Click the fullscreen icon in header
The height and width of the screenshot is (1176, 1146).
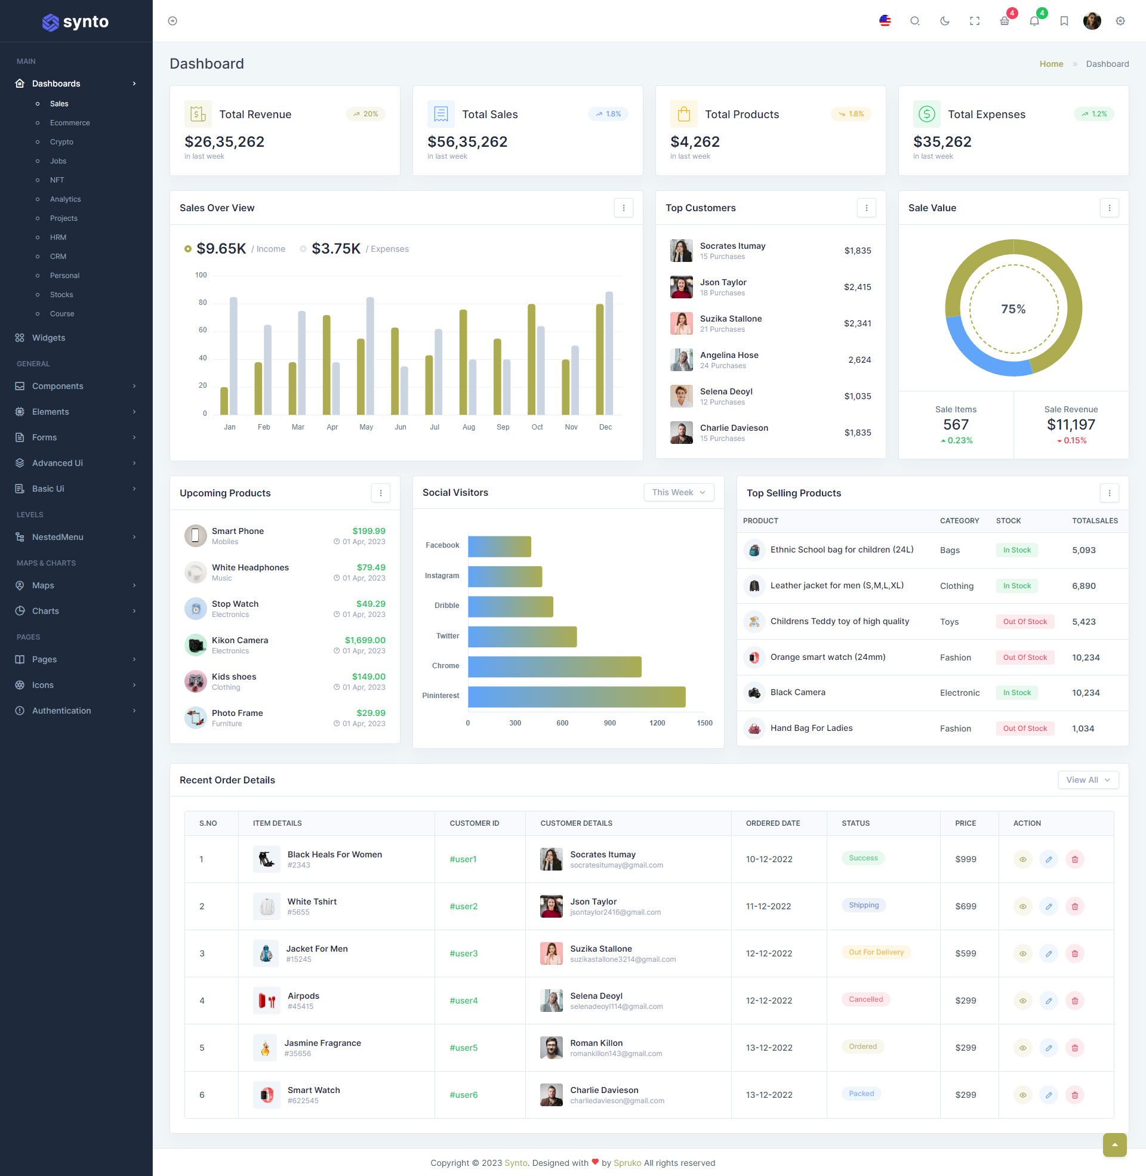click(x=975, y=21)
